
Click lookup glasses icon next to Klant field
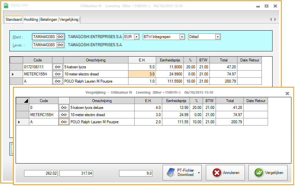(60, 37)
